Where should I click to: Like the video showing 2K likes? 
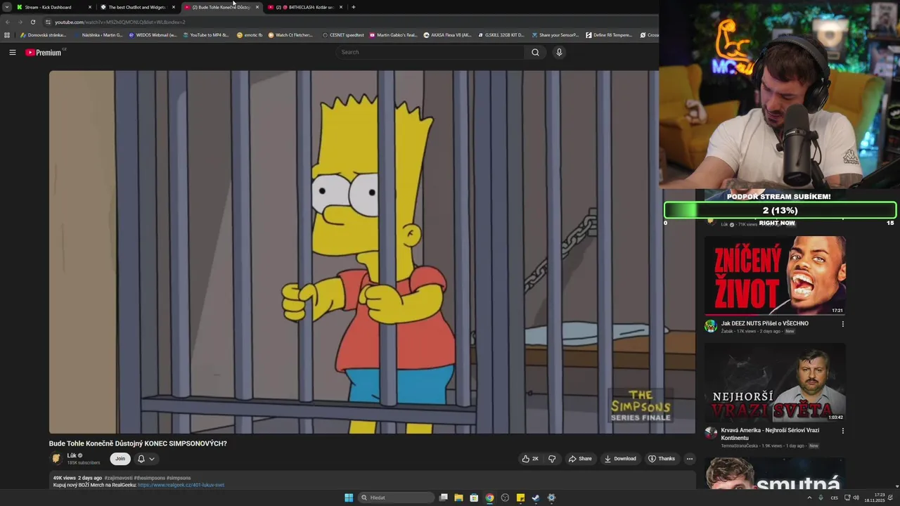tap(530, 459)
